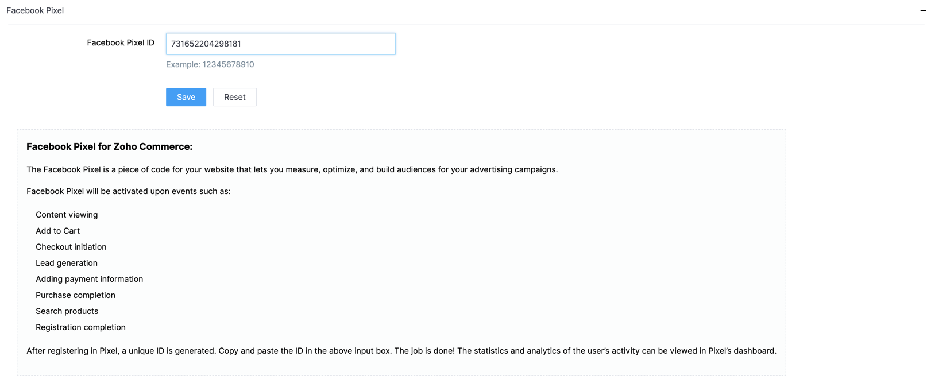Collapse the Facebook Pixel section with minus icon
The width and height of the screenshot is (931, 391).
click(x=923, y=10)
